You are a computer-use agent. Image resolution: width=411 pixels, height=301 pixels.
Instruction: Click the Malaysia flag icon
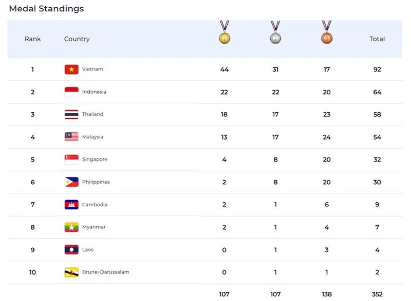[71, 137]
